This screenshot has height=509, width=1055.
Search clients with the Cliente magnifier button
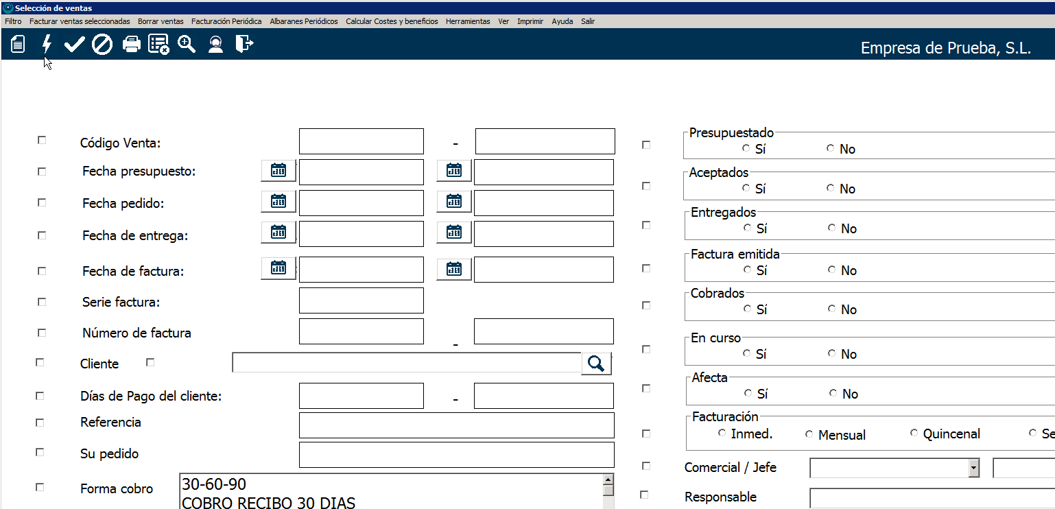(x=596, y=364)
